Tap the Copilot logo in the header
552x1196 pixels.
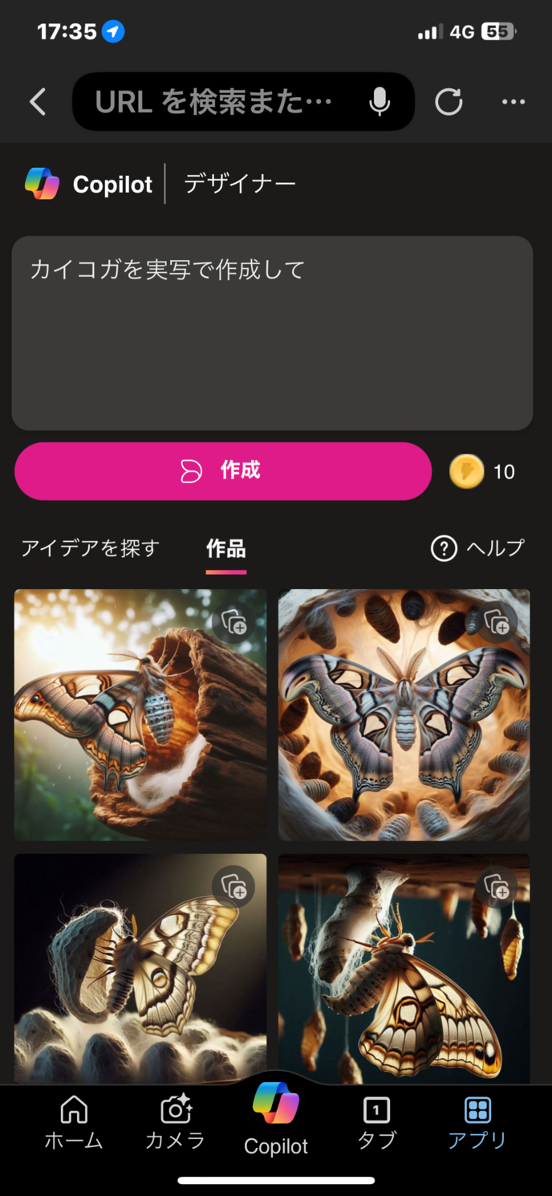click(43, 184)
